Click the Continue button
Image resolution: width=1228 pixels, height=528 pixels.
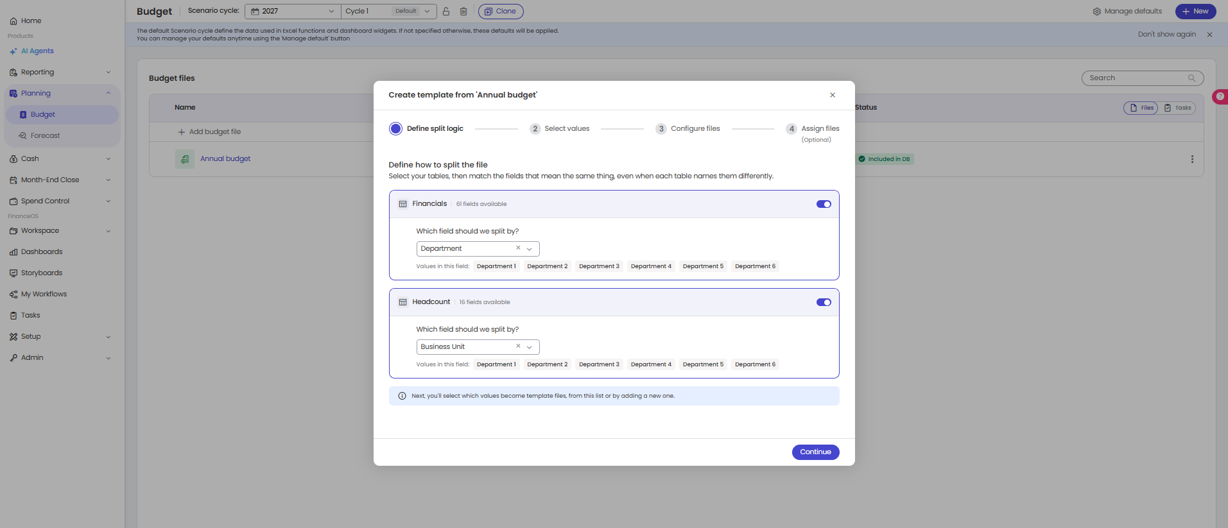pyautogui.click(x=815, y=452)
